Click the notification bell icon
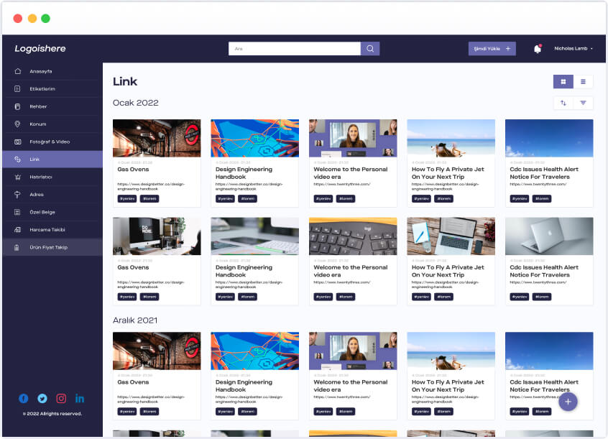This screenshot has width=608, height=439. click(537, 49)
